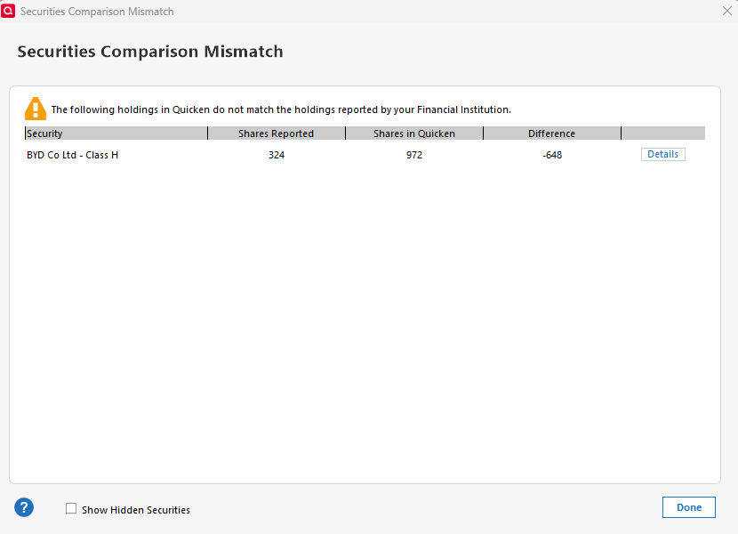Click the Show Hidden Securities label text
This screenshot has height=534, width=738.
tap(136, 510)
